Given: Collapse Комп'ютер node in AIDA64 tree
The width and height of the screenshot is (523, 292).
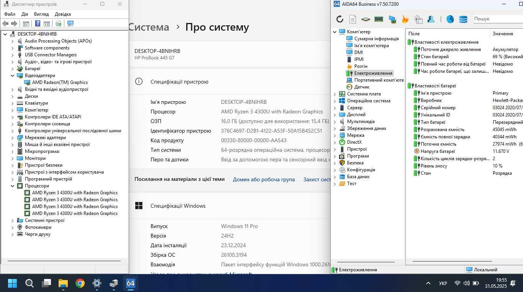Looking at the screenshot, I should point(334,32).
